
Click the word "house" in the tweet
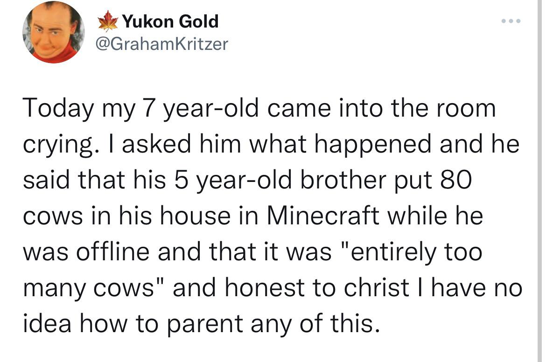point(196,216)
